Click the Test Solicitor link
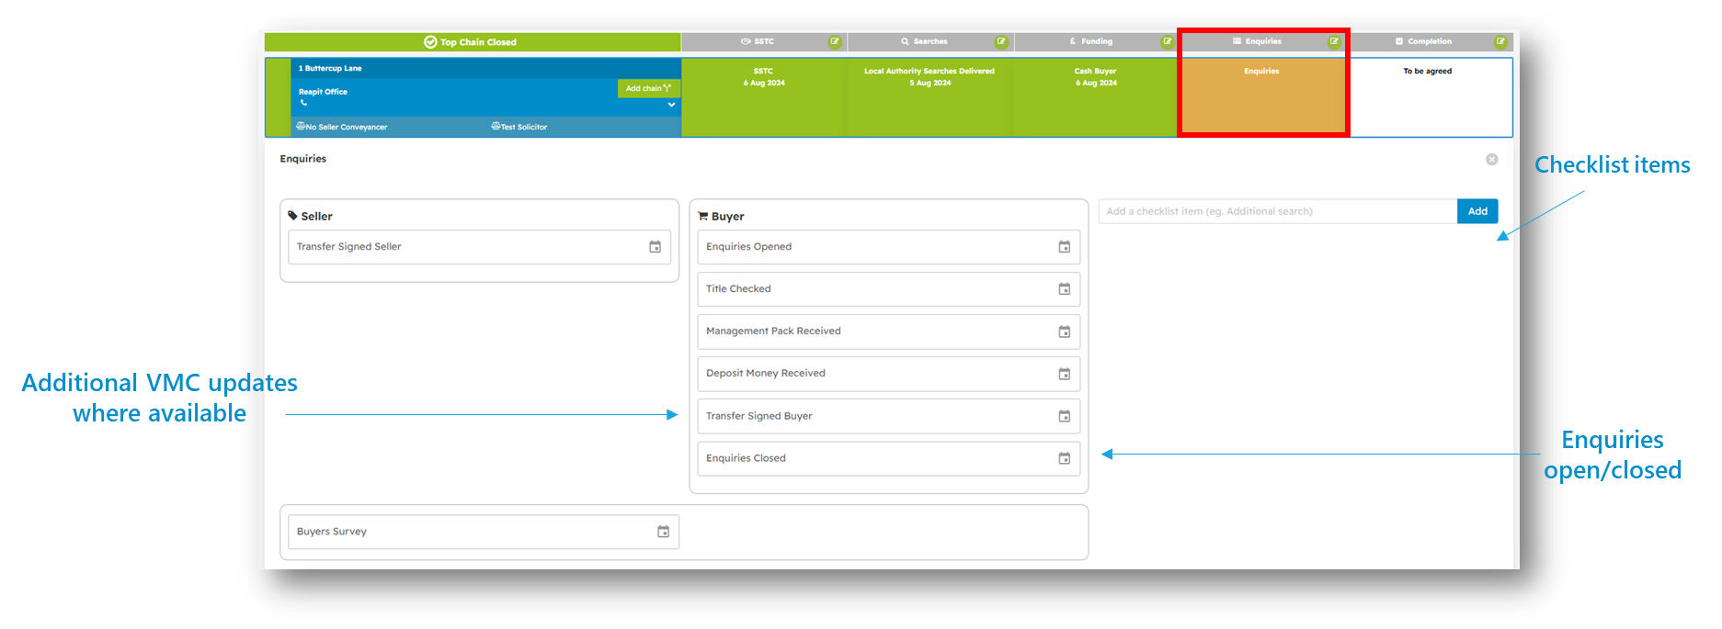Screen dimensions: 1722x629 click(523, 127)
